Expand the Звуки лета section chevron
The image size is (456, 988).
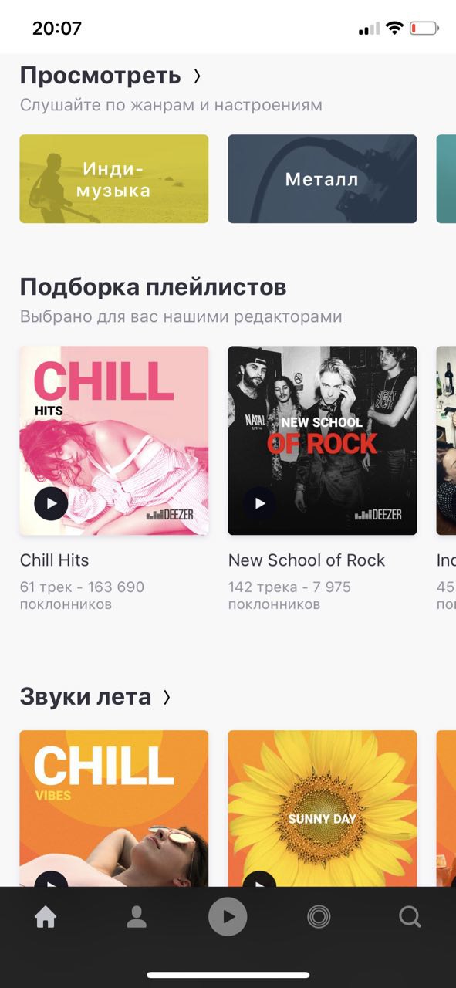[167, 697]
